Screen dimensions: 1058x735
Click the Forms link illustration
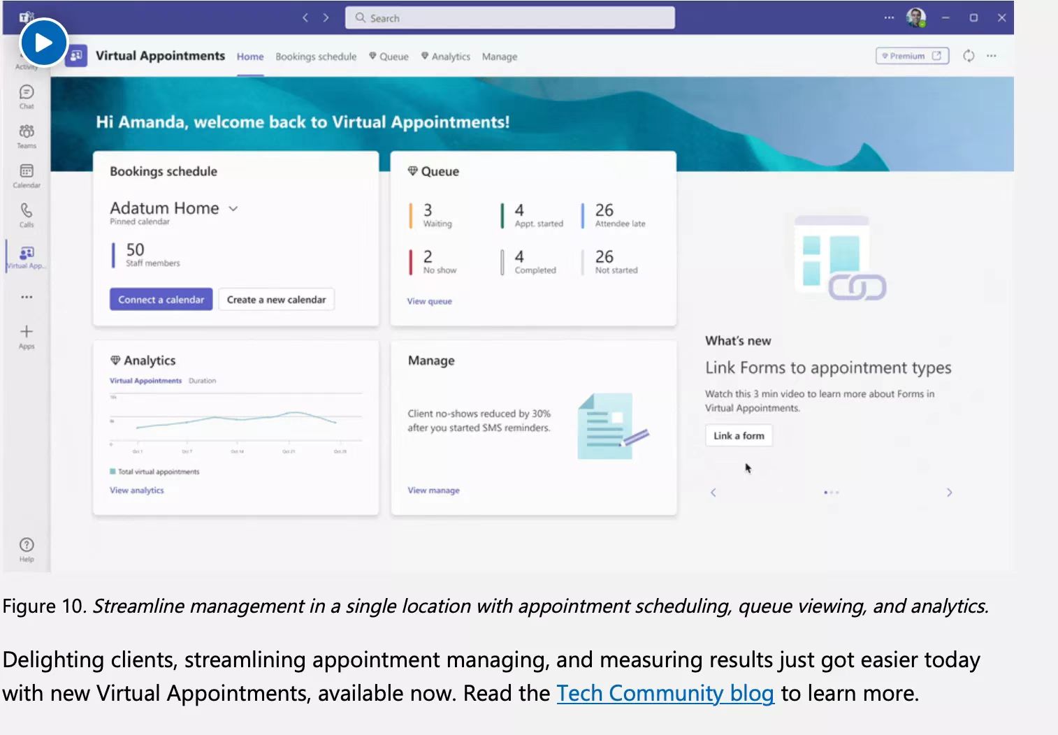[x=841, y=257]
